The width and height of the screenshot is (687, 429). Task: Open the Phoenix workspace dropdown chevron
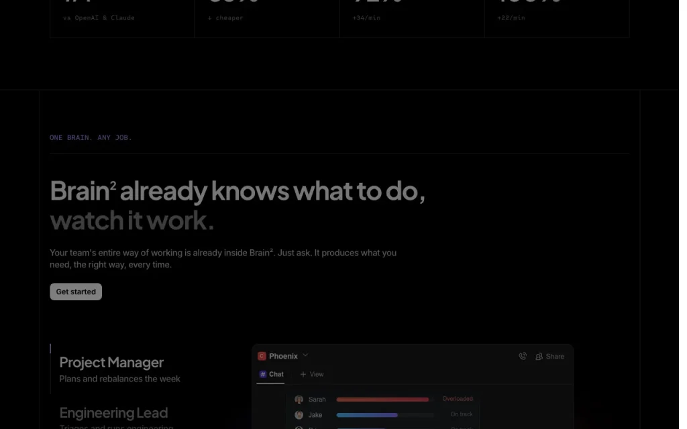click(305, 355)
